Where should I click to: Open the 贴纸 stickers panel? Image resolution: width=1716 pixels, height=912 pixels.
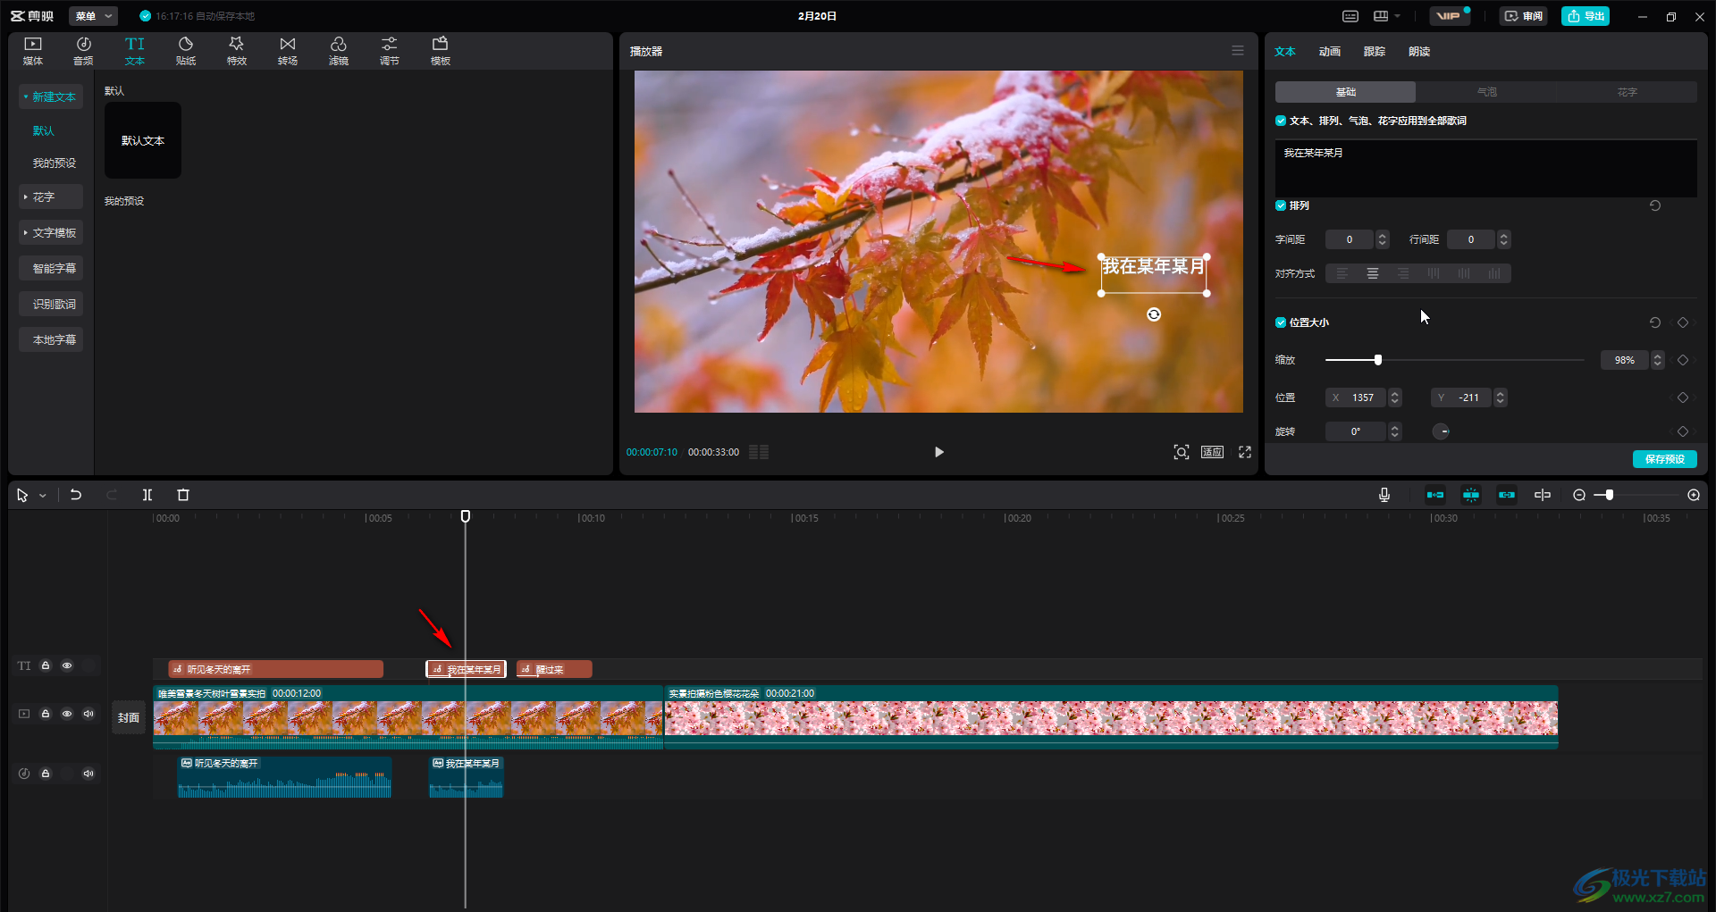(x=186, y=51)
